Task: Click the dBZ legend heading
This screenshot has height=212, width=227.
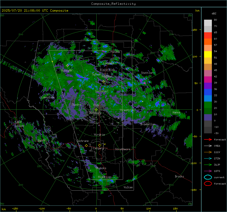Action: point(214,14)
